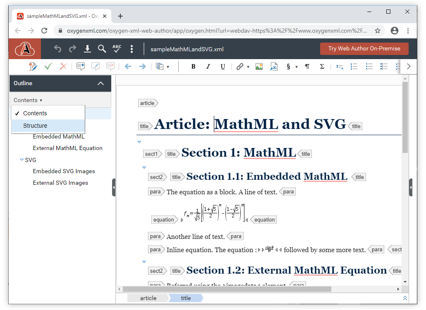Click the browser address bar URL
The width and height of the screenshot is (426, 310).
pyautogui.click(x=217, y=31)
